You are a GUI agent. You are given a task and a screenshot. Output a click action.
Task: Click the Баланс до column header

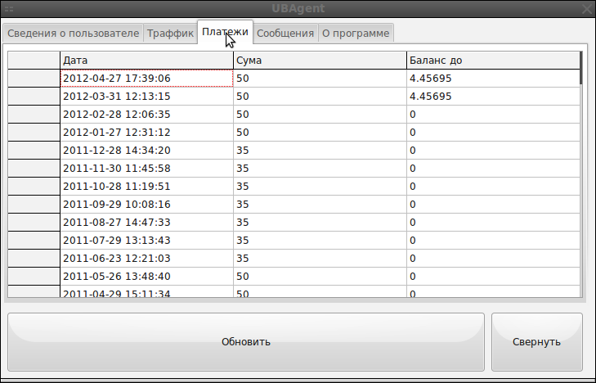[492, 61]
